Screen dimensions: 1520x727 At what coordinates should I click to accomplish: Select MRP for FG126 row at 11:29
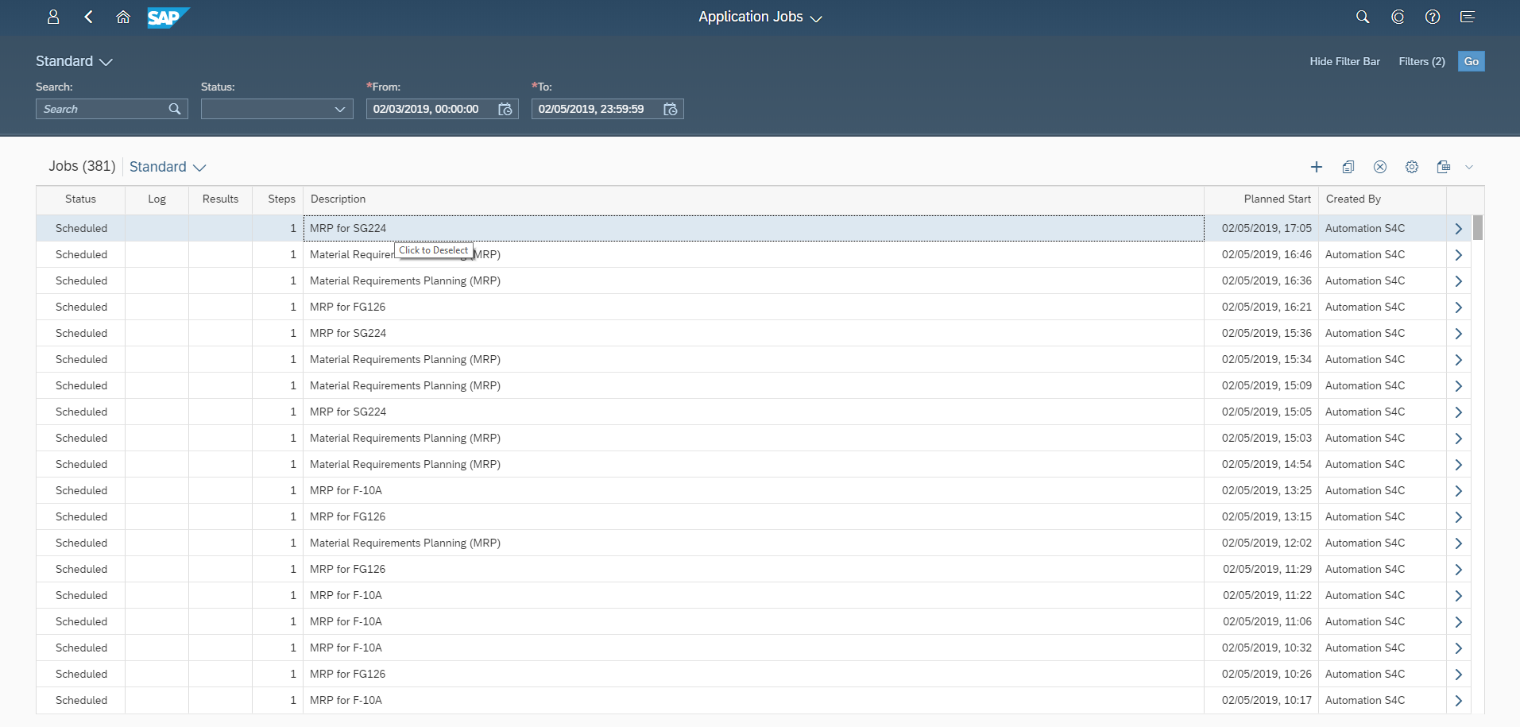tap(753, 569)
